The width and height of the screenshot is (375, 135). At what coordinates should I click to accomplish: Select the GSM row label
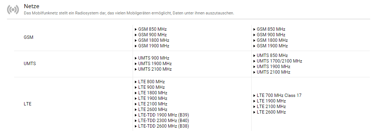[x=29, y=37]
